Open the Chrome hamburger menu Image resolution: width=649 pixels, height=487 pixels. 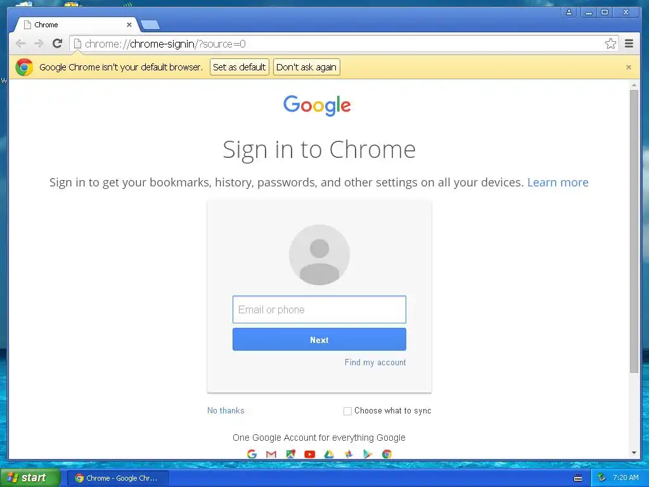(629, 44)
